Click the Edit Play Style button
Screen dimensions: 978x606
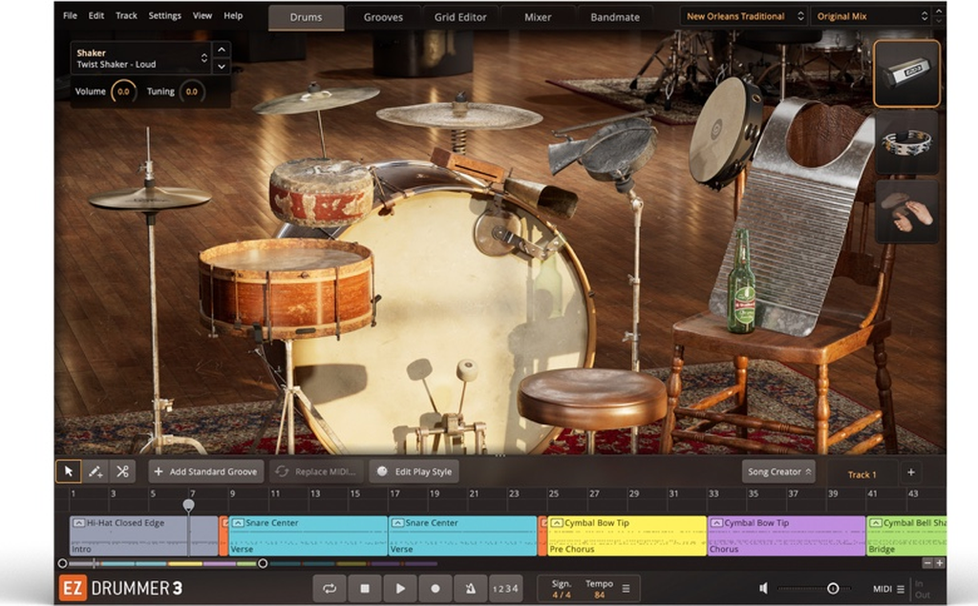tap(415, 471)
